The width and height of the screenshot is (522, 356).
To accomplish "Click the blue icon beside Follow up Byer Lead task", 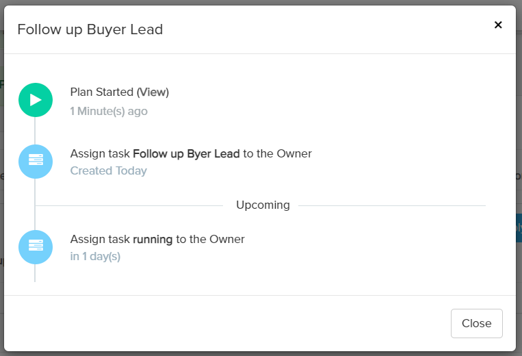I will [x=36, y=162].
